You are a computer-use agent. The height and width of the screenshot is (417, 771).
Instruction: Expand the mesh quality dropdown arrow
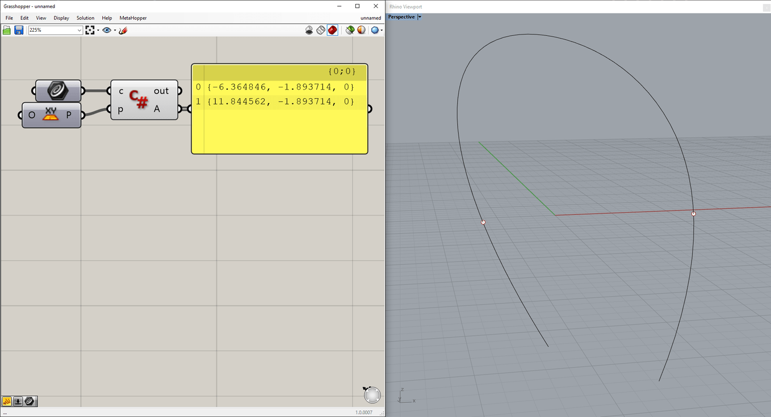(x=382, y=30)
